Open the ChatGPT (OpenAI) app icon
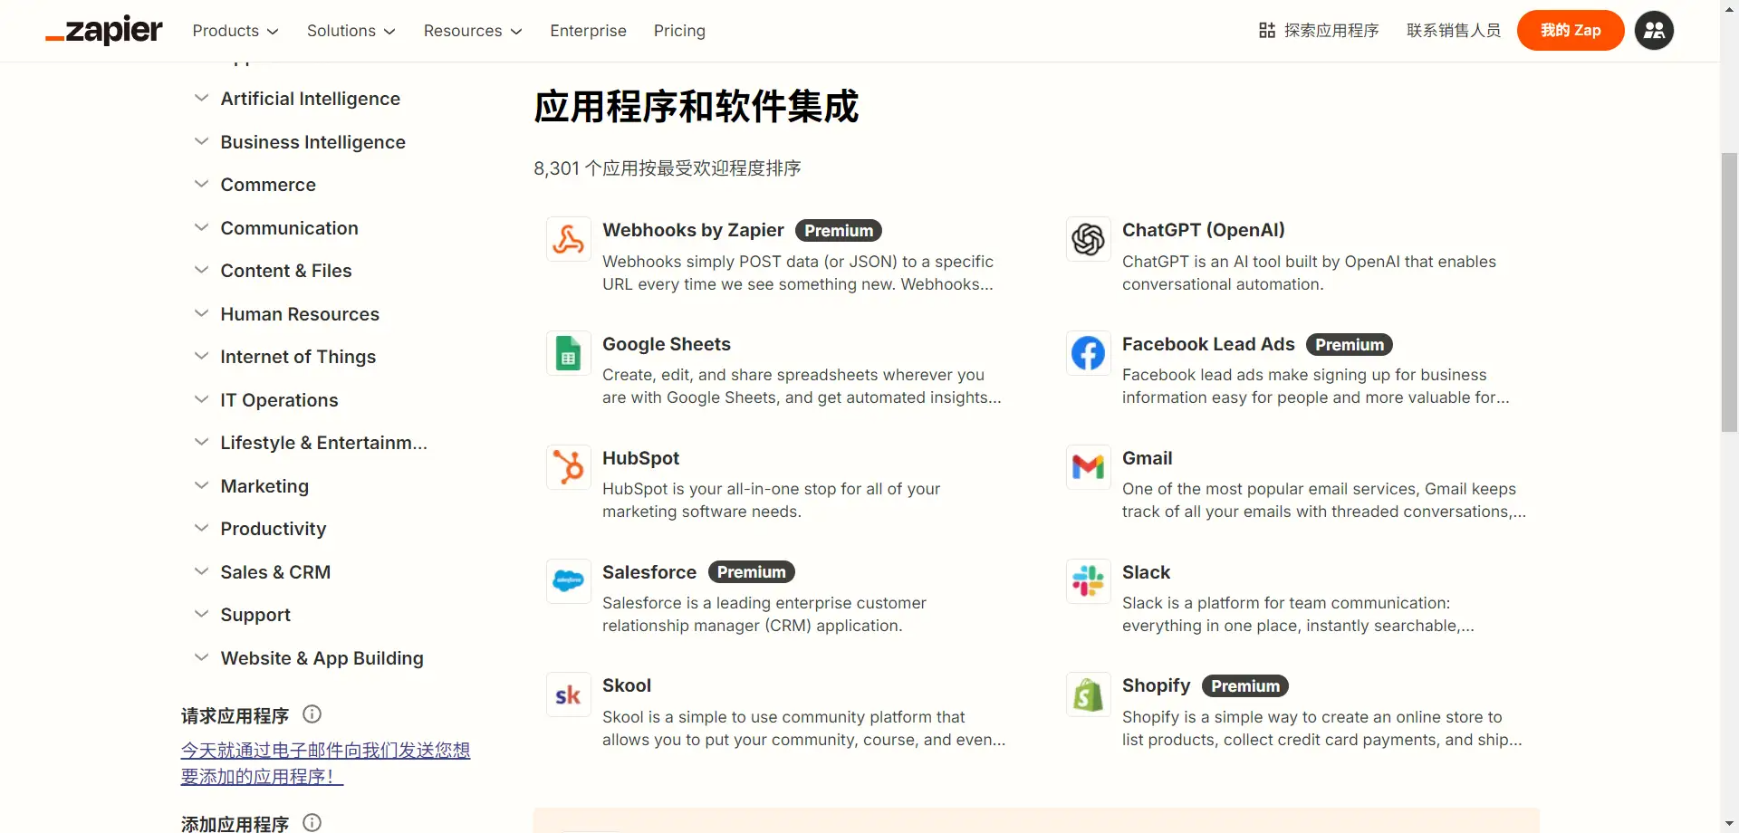The image size is (1739, 833). [x=1089, y=239]
